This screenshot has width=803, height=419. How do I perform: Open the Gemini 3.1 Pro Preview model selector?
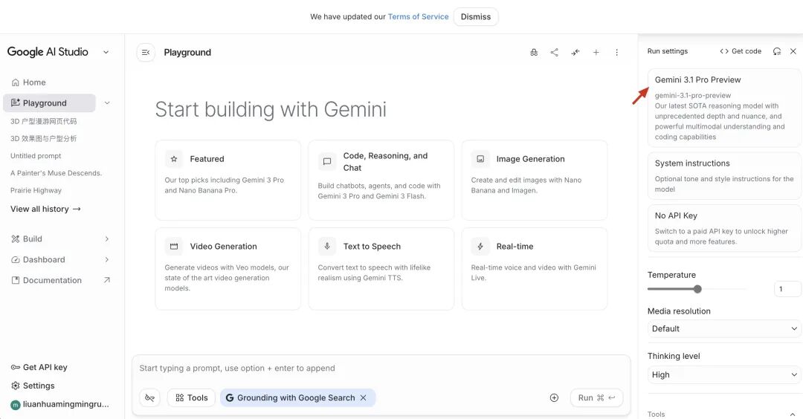[724, 108]
